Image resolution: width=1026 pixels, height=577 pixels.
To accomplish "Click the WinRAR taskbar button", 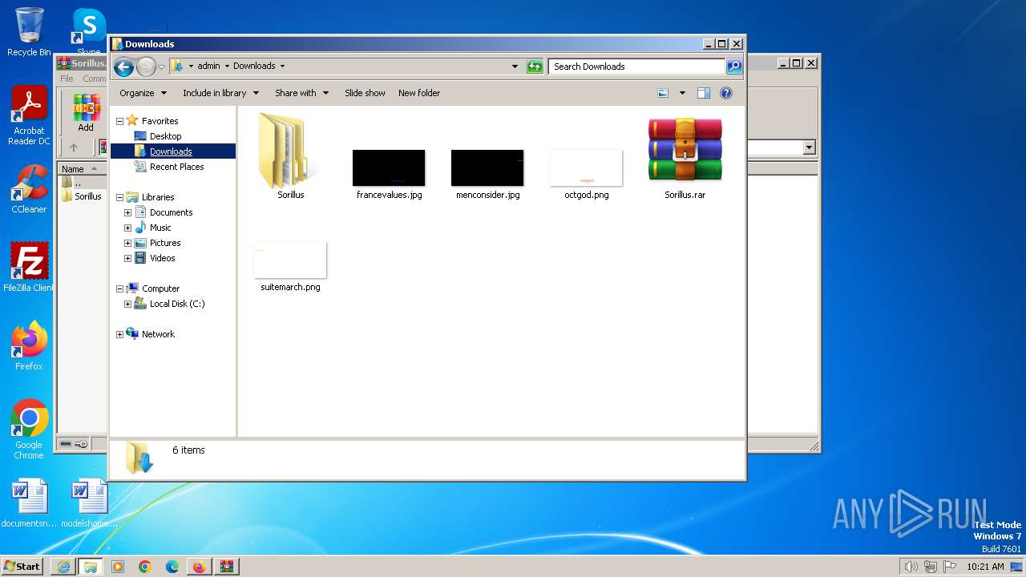I will click(x=226, y=567).
